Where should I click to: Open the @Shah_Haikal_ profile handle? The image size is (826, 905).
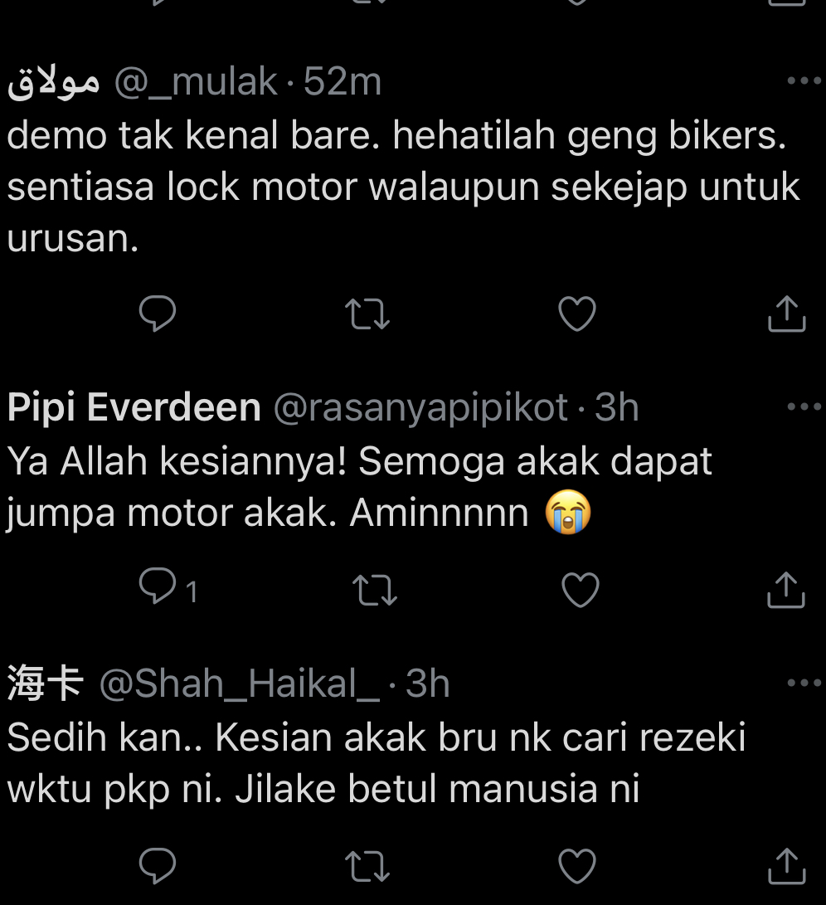click(240, 684)
